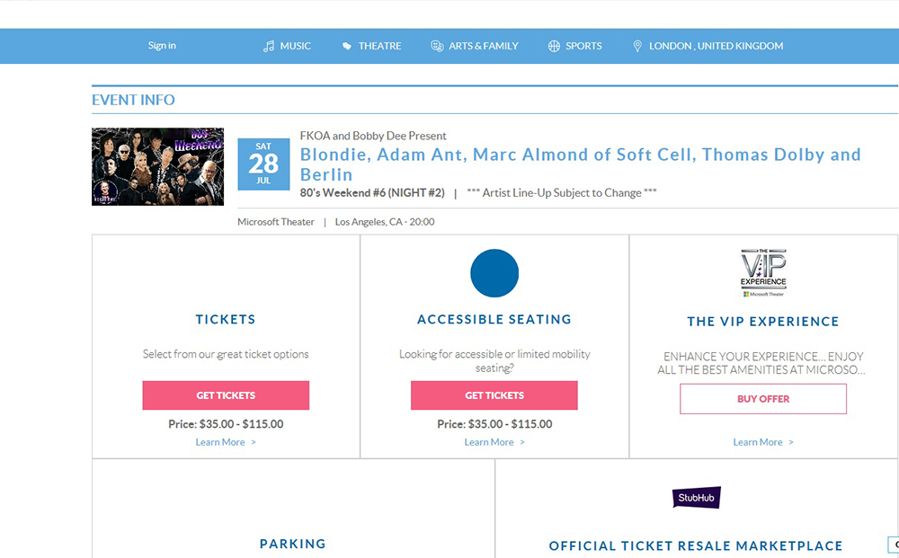Click the VIP Experience logo
This screenshot has width=899, height=558.
(763, 273)
